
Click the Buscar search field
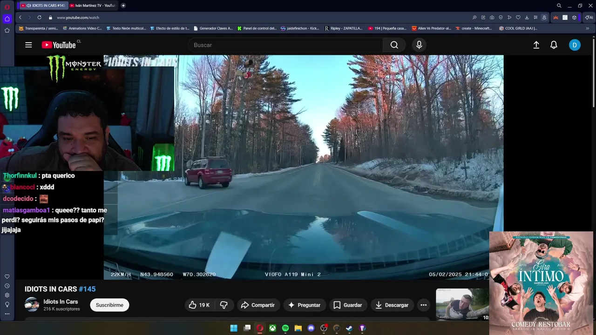(285, 45)
